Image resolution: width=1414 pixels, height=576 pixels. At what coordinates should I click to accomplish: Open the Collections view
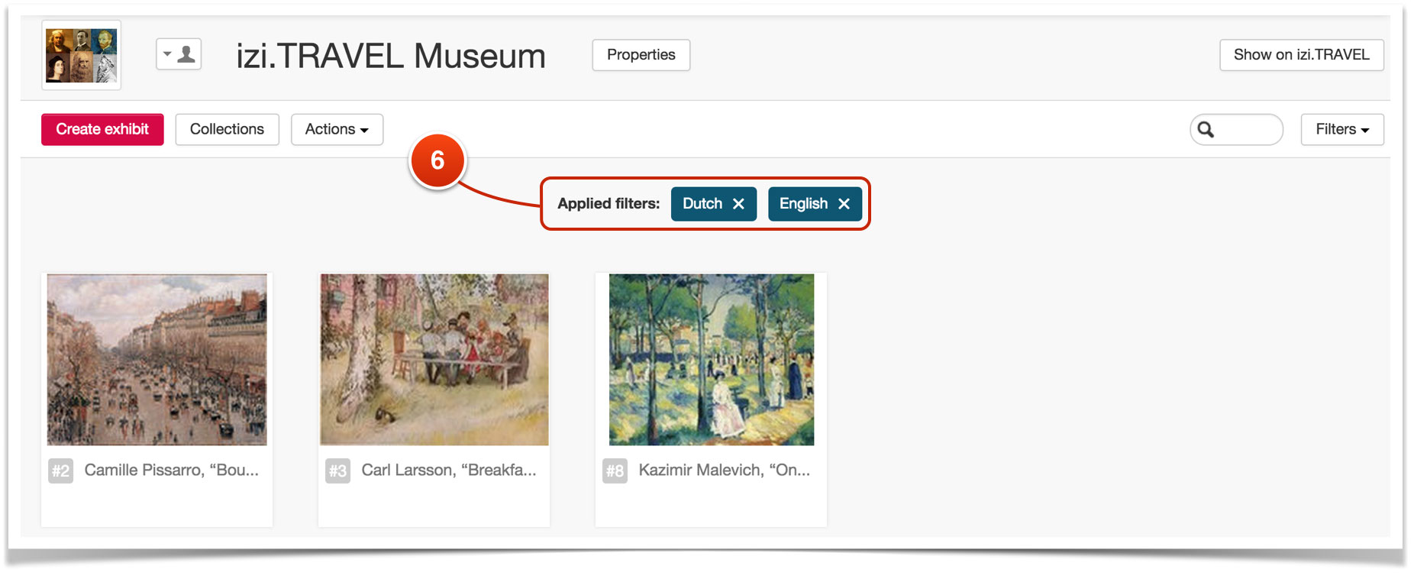(x=227, y=129)
